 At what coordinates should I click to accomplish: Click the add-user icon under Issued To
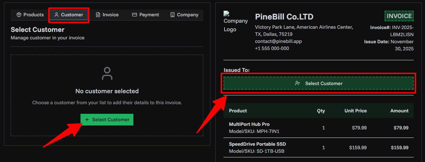click(x=297, y=83)
